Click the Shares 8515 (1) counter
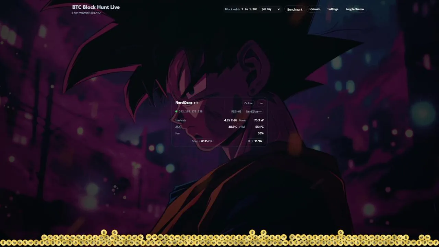The image size is (439, 247). coord(202,141)
